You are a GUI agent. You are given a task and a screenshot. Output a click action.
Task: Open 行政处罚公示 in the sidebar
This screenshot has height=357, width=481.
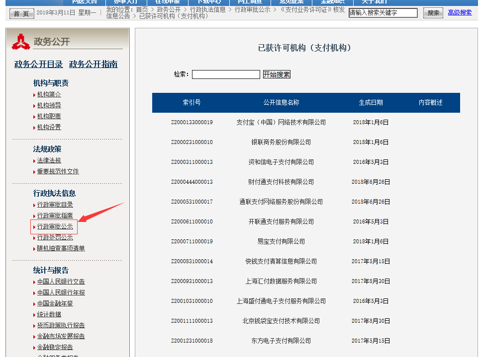55,237
